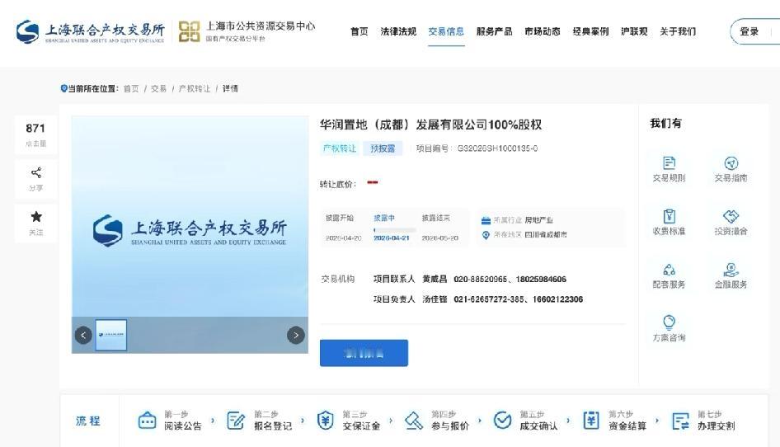Click the date 2026-04-21 under 披露中

[x=392, y=238]
